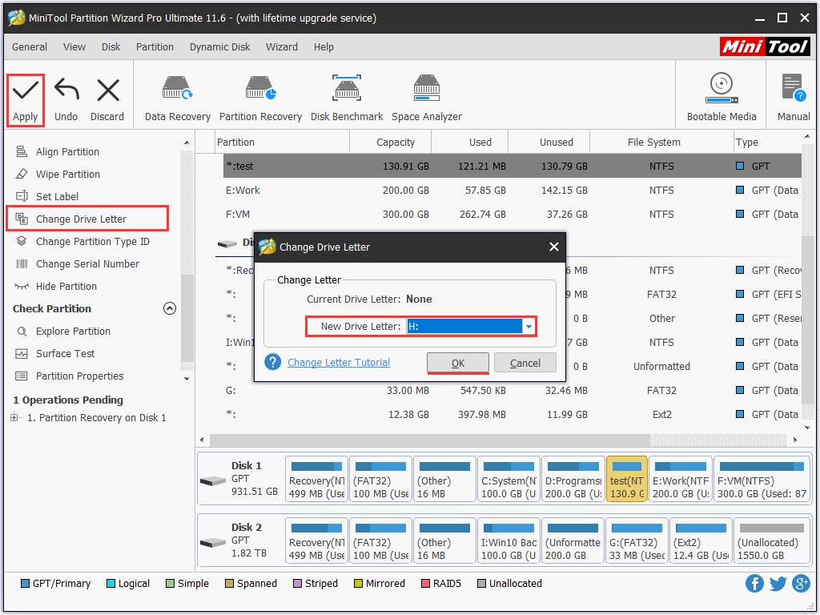Close the Change Drive Letter dialog
This screenshot has height=615, width=820.
click(x=554, y=247)
